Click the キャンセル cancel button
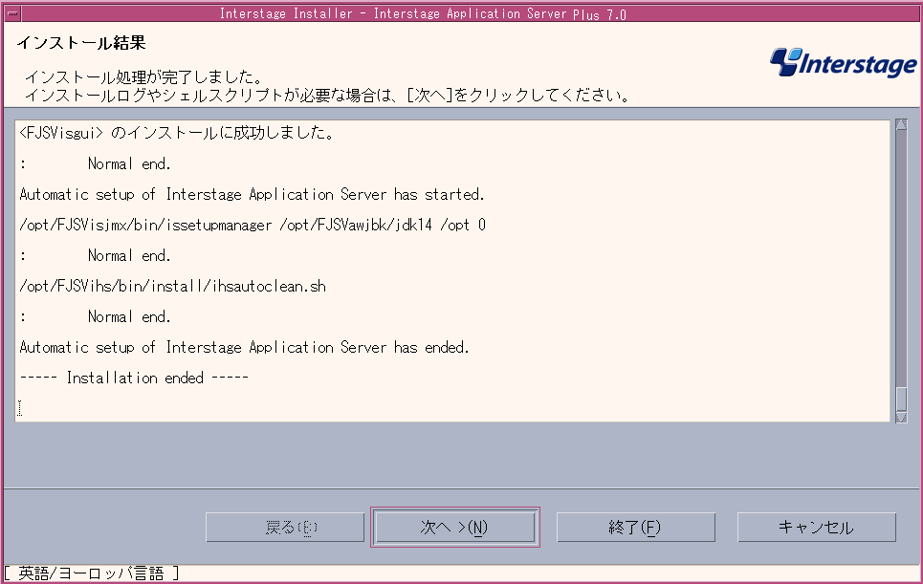Viewport: 923px width, 584px height. 816,527
